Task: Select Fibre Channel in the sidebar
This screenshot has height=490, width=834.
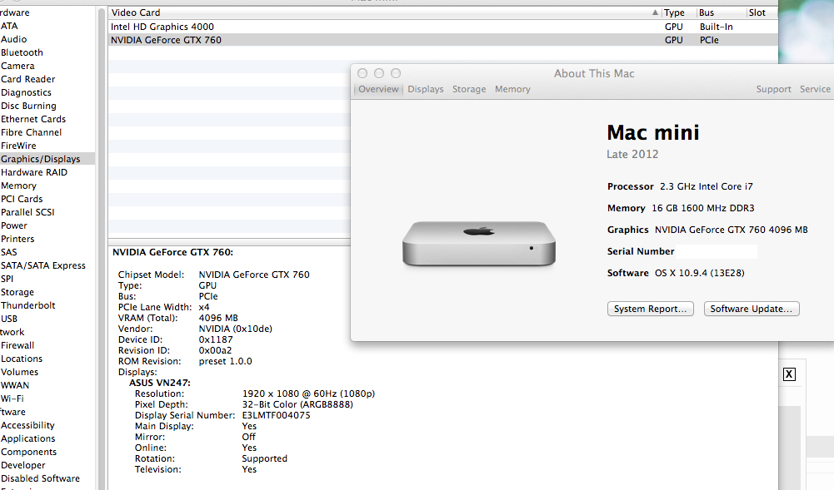Action: coord(32,132)
